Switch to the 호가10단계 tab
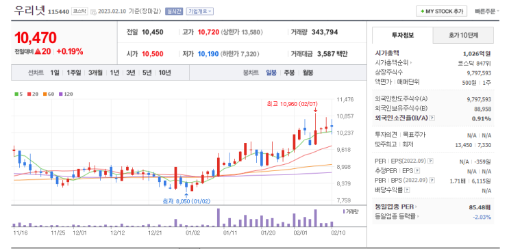Image resolution: width=509 pixels, height=249 pixels. (463, 35)
